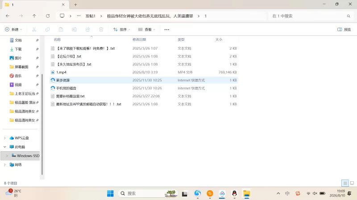Image resolution: width=357 pixels, height=200 pixels.
Task: Click the Cut scissors icon
Action: pos(34,29)
